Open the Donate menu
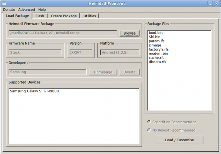The image size is (221, 154). tap(9, 10)
